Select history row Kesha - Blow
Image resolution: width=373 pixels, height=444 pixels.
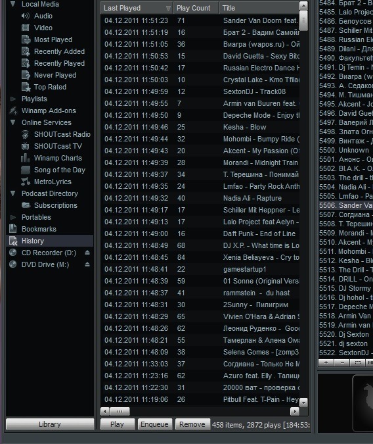pos(200,127)
